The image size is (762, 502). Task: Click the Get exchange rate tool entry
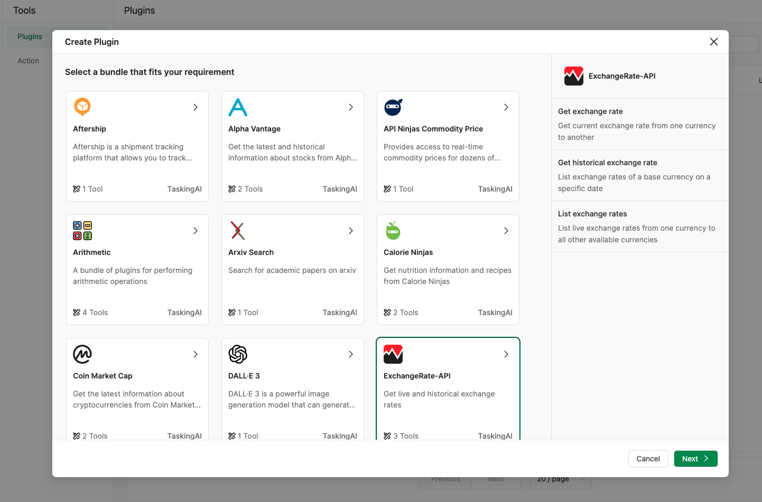640,124
